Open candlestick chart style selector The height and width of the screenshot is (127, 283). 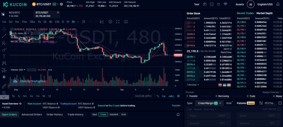(83, 22)
